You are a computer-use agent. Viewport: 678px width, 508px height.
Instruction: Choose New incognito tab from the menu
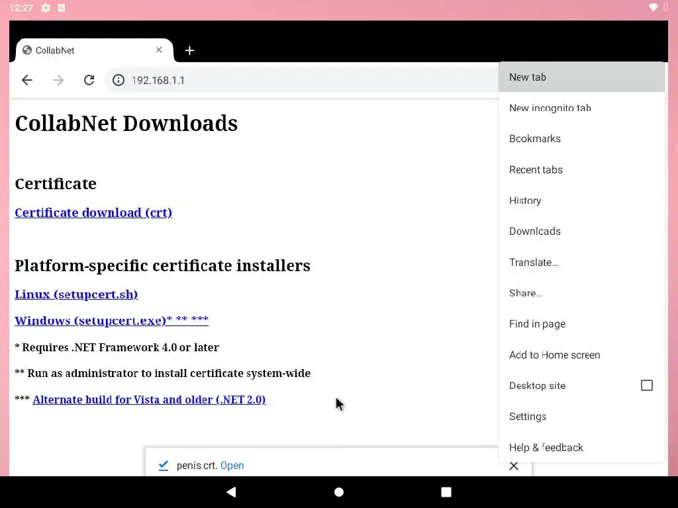[581, 108]
